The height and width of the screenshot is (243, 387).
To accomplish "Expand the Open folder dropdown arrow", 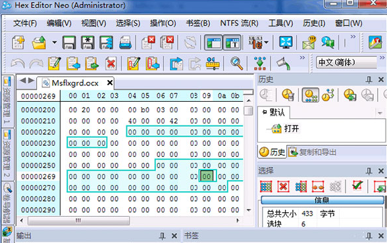I will (54, 42).
